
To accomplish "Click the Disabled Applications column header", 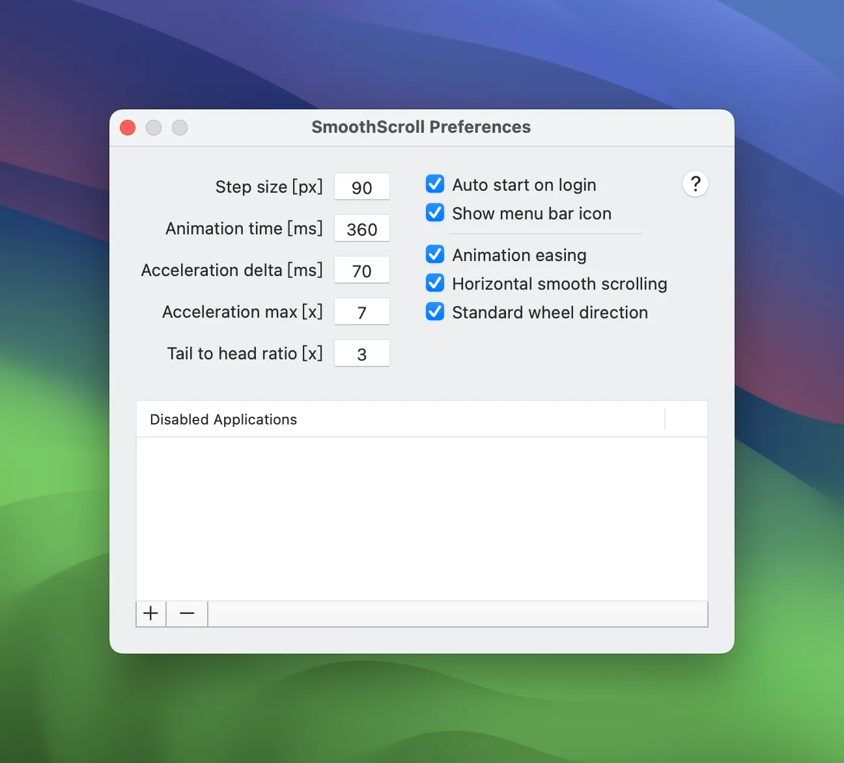I will tap(223, 419).
